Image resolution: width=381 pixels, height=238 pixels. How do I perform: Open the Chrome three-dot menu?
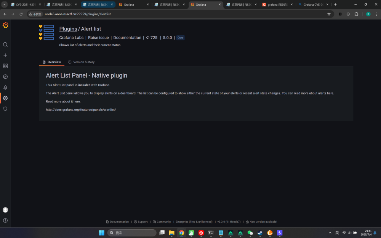(x=376, y=14)
